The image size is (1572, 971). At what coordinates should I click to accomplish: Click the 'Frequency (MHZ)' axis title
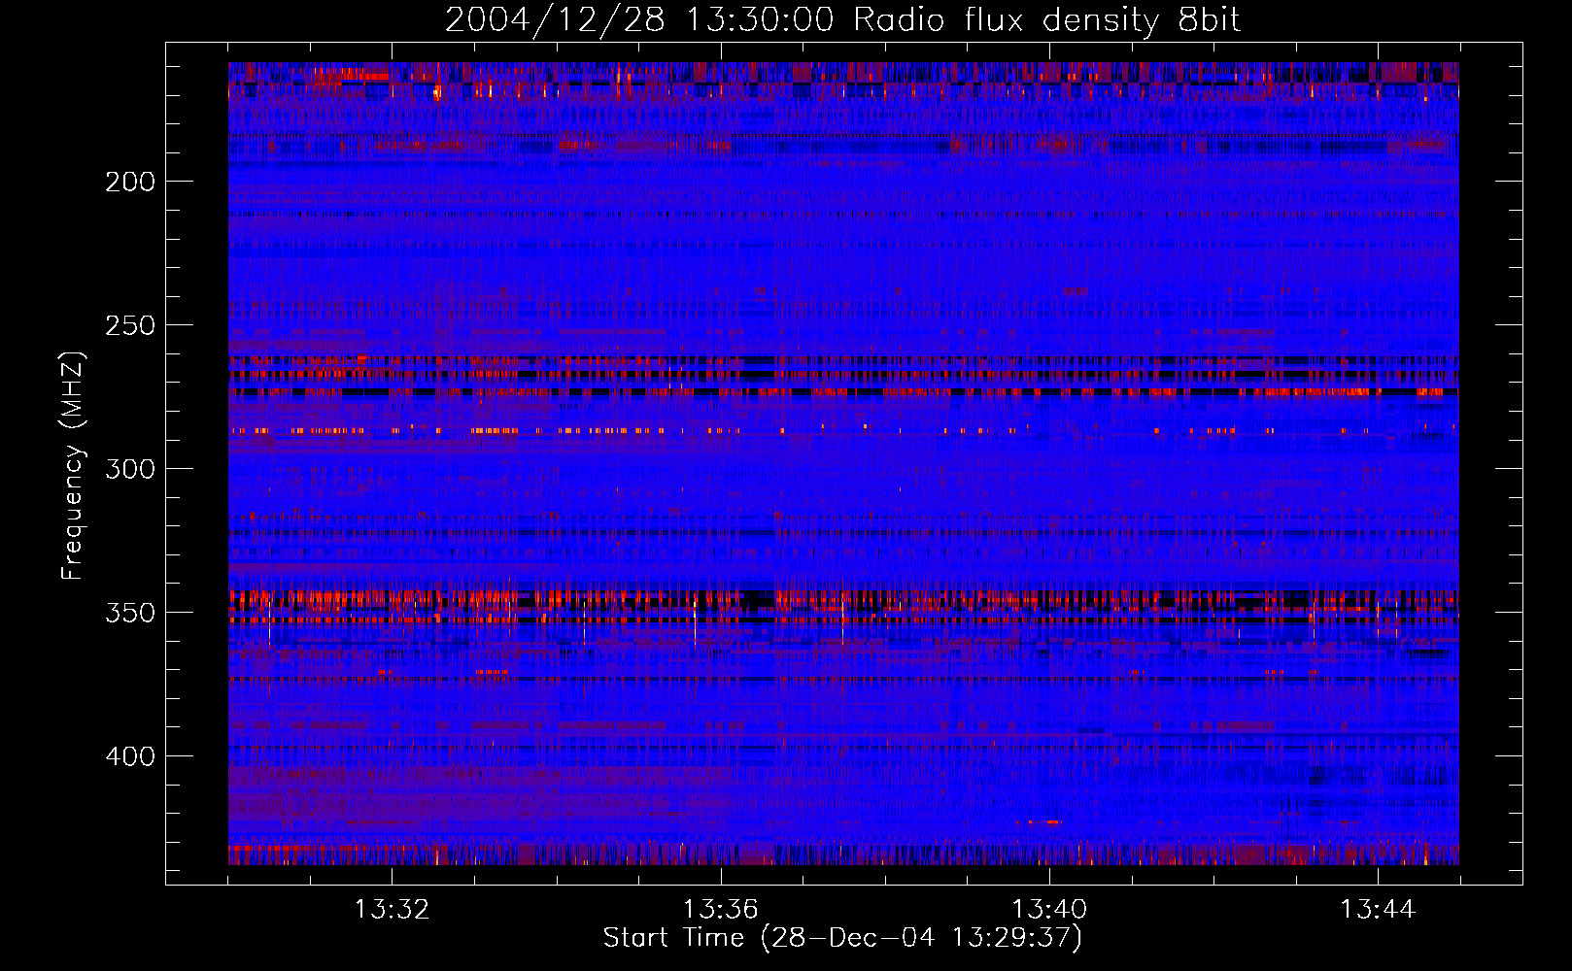pyautogui.click(x=74, y=465)
